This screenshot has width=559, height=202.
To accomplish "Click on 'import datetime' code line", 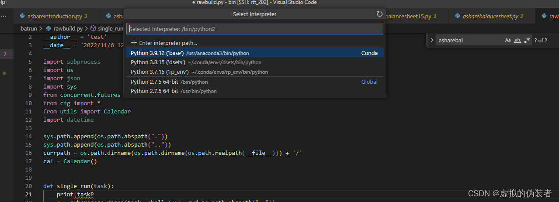I will pos(68,120).
